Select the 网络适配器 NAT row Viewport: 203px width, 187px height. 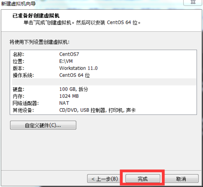point(104,103)
